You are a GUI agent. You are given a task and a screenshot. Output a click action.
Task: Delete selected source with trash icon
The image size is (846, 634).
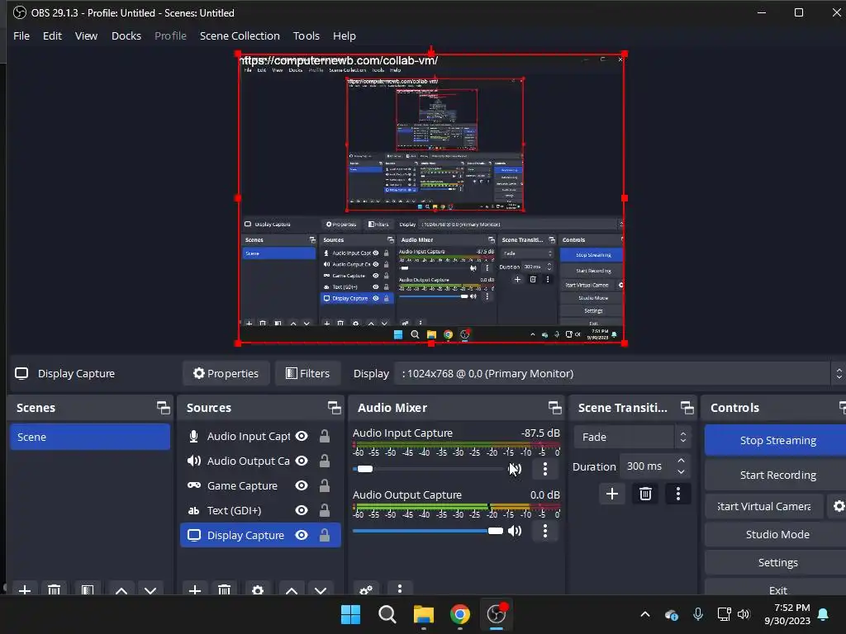click(x=225, y=589)
